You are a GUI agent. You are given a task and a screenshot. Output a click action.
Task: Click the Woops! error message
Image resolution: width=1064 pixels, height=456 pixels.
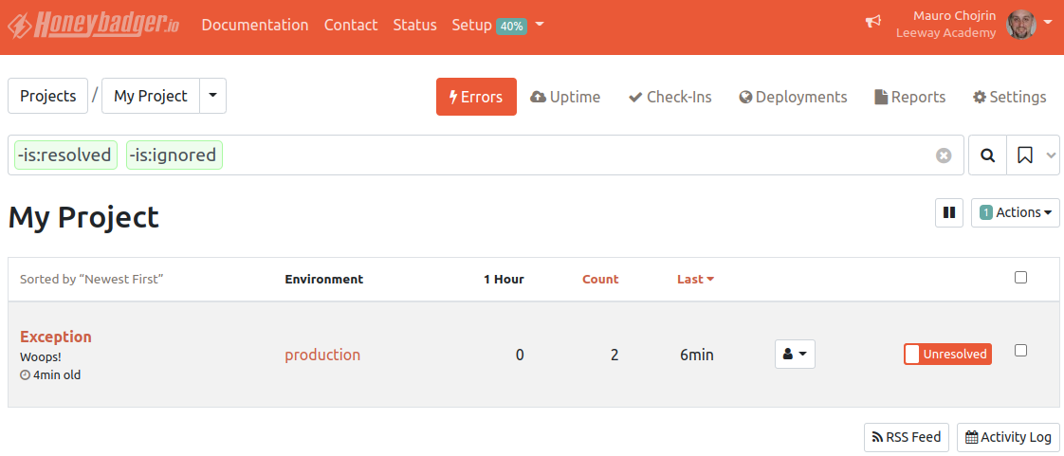[x=41, y=356]
